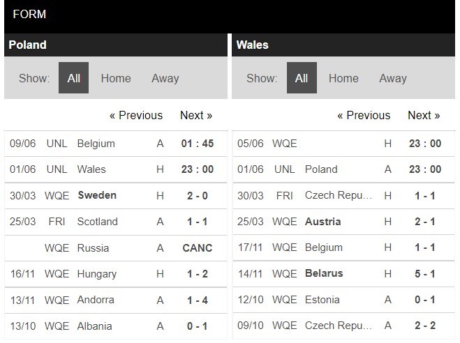Open the Sweden 2-0 match result

(x=195, y=195)
